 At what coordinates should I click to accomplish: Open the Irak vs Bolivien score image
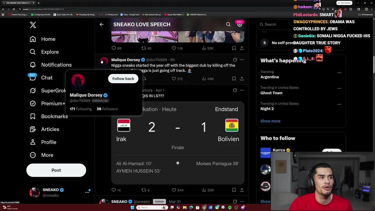(x=178, y=143)
